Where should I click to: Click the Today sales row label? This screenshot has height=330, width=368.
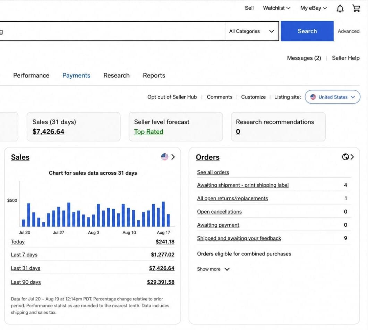pyautogui.click(x=18, y=242)
